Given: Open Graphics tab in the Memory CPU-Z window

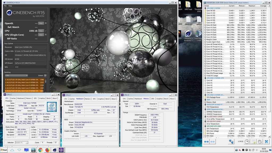Looking at the screenshot, I should click(x=159, y=99).
